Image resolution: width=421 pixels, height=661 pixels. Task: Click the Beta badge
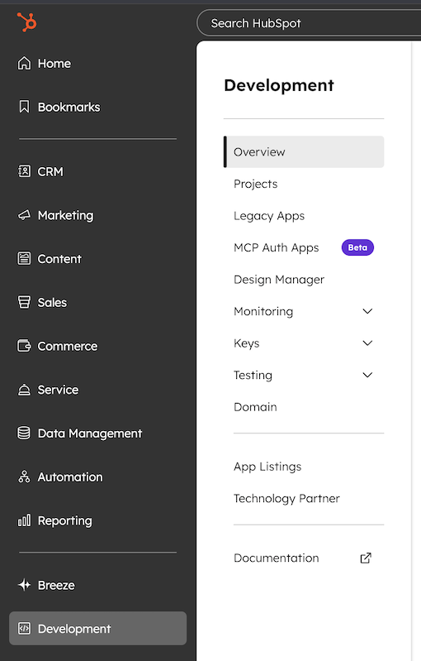coord(357,247)
